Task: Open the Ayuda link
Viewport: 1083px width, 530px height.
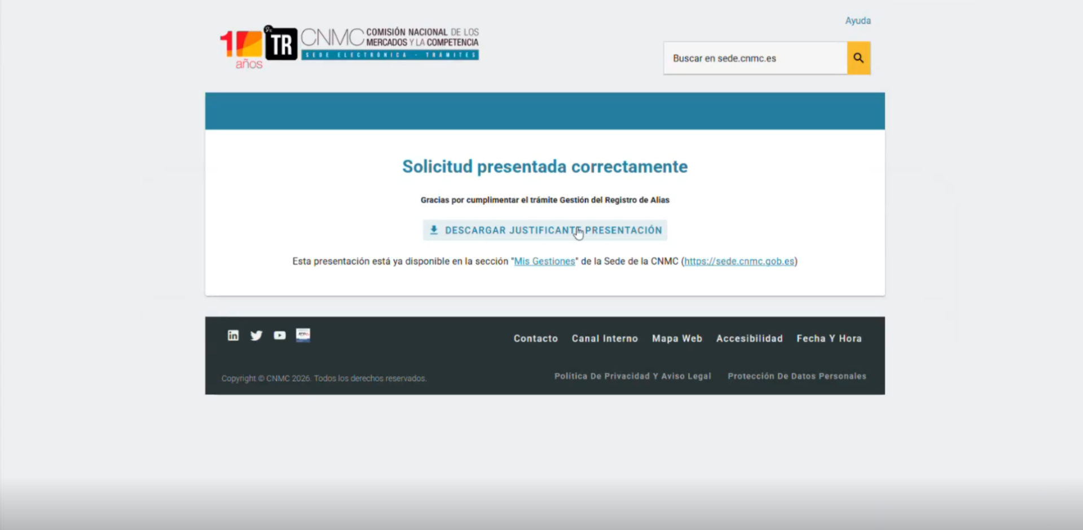Action: click(x=858, y=21)
